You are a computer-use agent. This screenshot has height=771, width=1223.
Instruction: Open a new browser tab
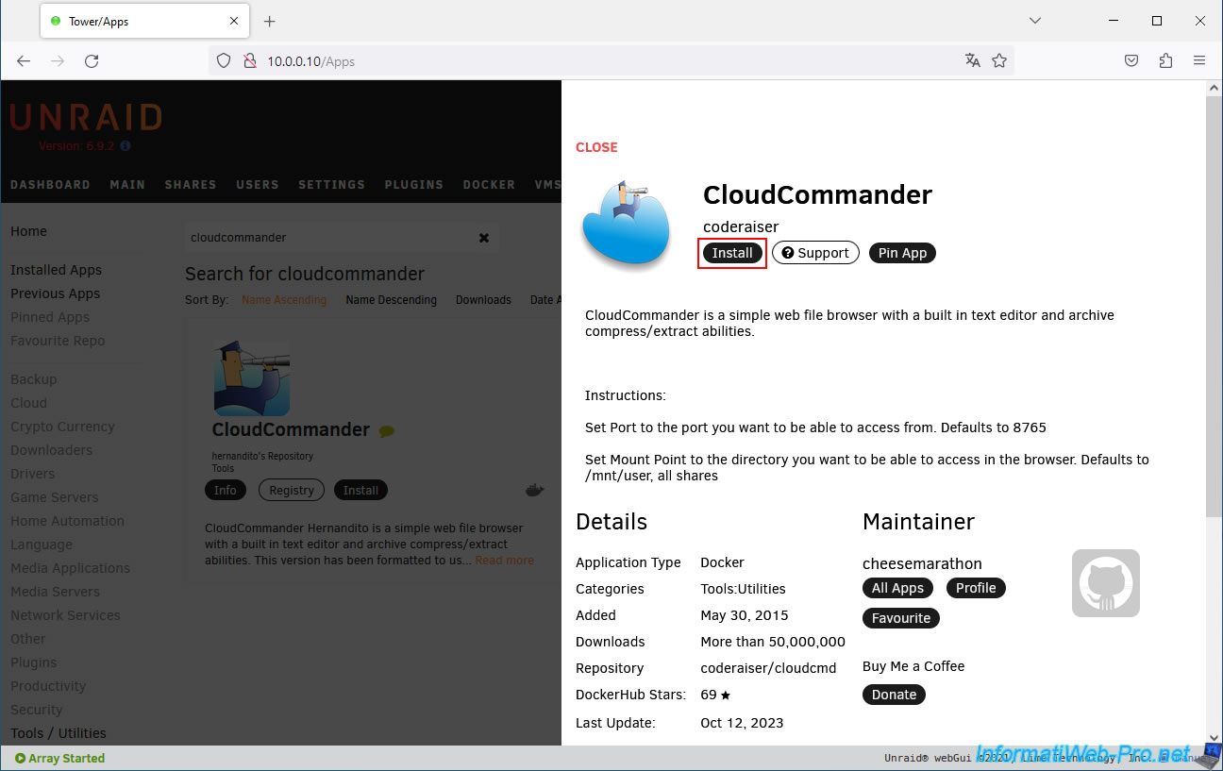[x=270, y=21]
